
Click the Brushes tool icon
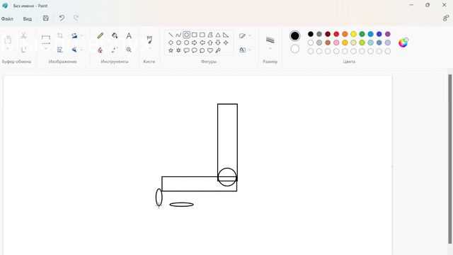[149, 40]
